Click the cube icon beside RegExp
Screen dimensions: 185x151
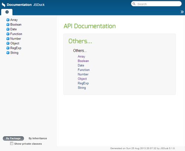tap(8, 48)
